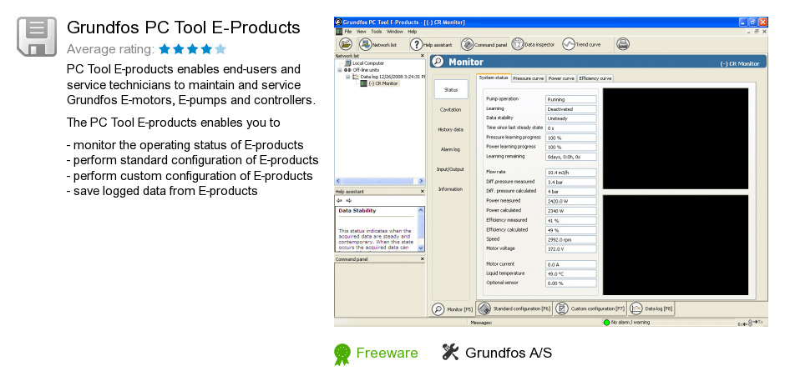Click the Grundfos PC Tool E-Products title
Image resolution: width=785 pixels, height=391 pixels.
click(x=183, y=28)
